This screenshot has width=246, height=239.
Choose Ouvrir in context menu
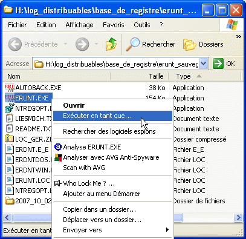click(x=112, y=105)
